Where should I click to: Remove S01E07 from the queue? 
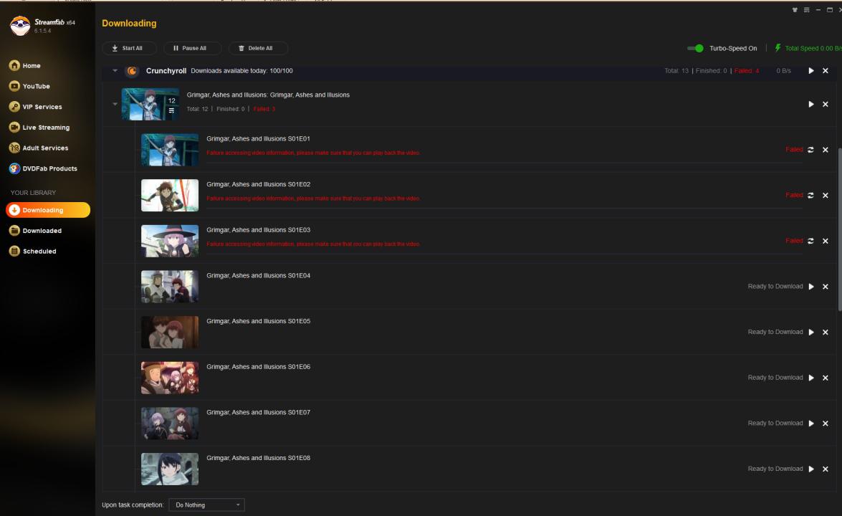[x=826, y=424]
